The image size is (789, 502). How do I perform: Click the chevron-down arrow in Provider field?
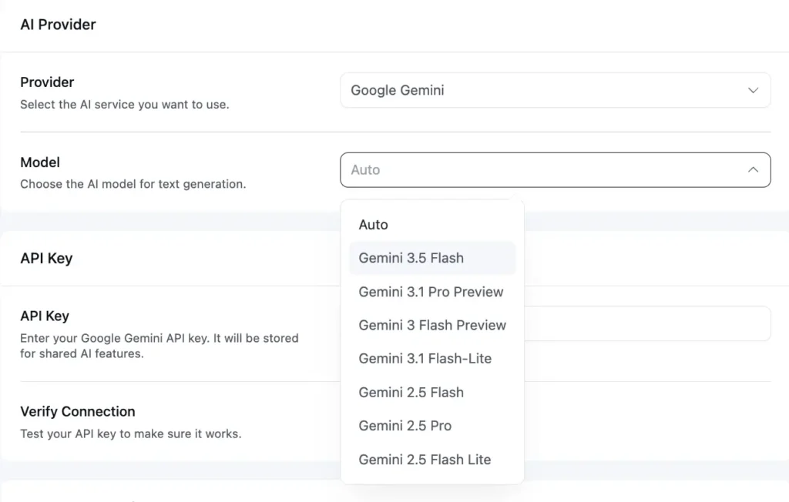(x=753, y=91)
